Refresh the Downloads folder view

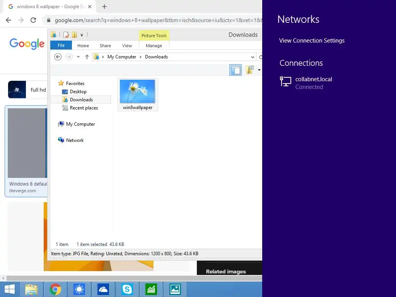click(x=260, y=57)
